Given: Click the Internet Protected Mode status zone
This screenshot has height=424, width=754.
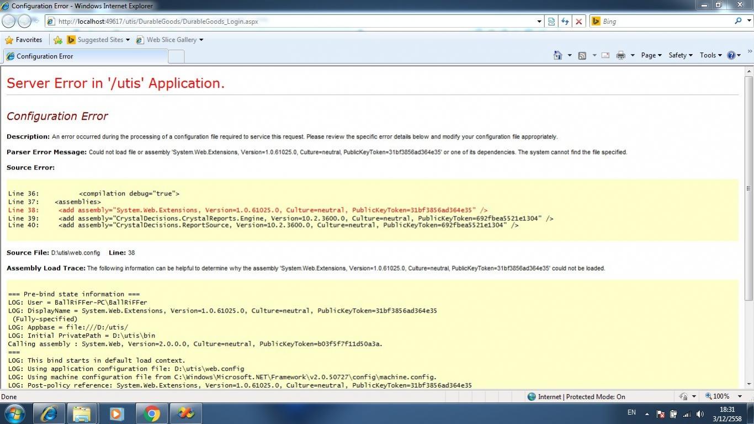Looking at the screenshot, I should point(576,396).
